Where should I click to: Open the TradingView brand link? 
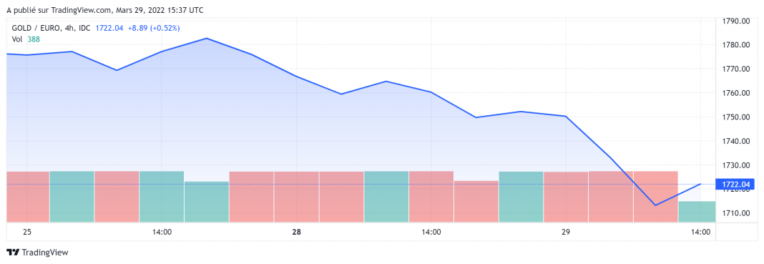(37, 253)
